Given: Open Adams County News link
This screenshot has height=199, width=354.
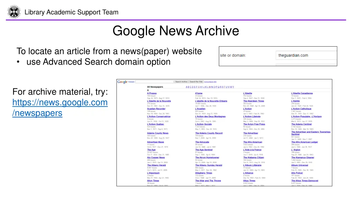Looking at the screenshot, I should [158, 133].
